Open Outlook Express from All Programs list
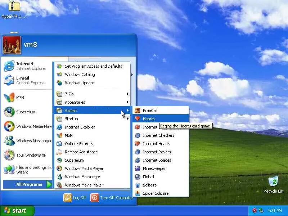This screenshot has height=216, width=288. pos(92,144)
